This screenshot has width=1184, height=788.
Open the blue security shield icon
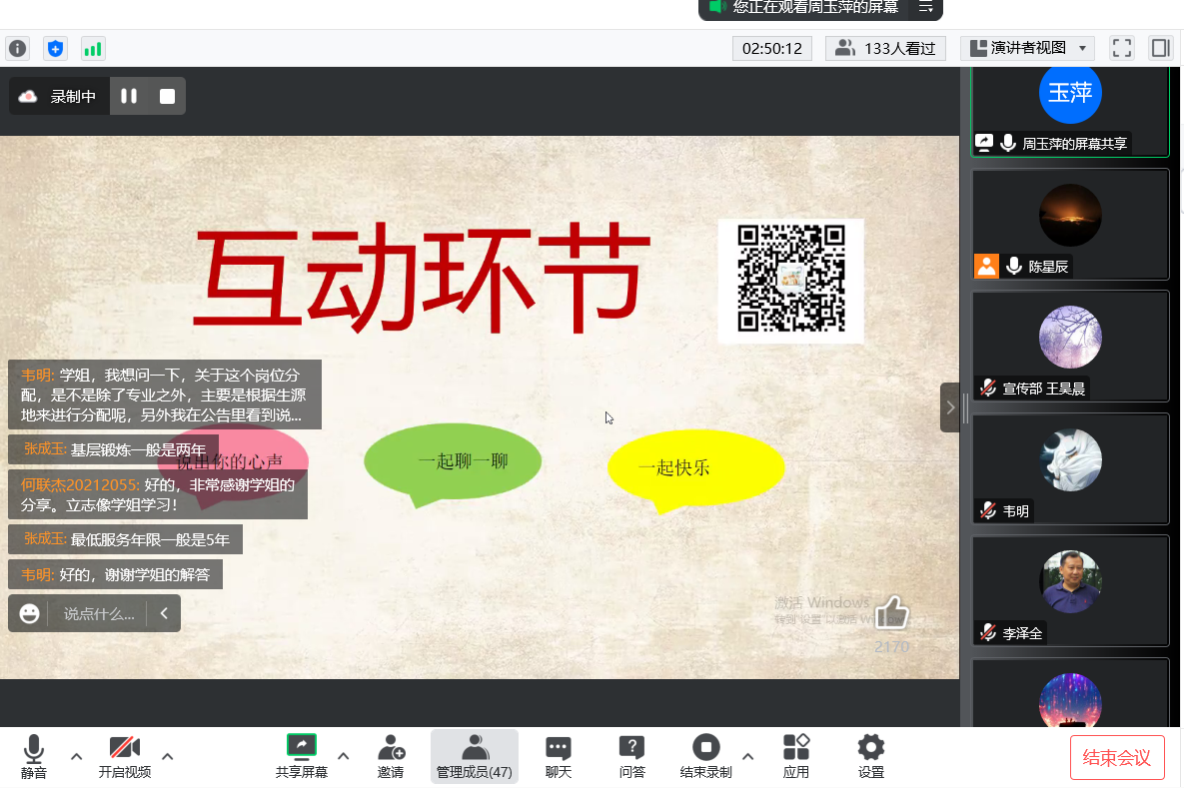[x=56, y=48]
